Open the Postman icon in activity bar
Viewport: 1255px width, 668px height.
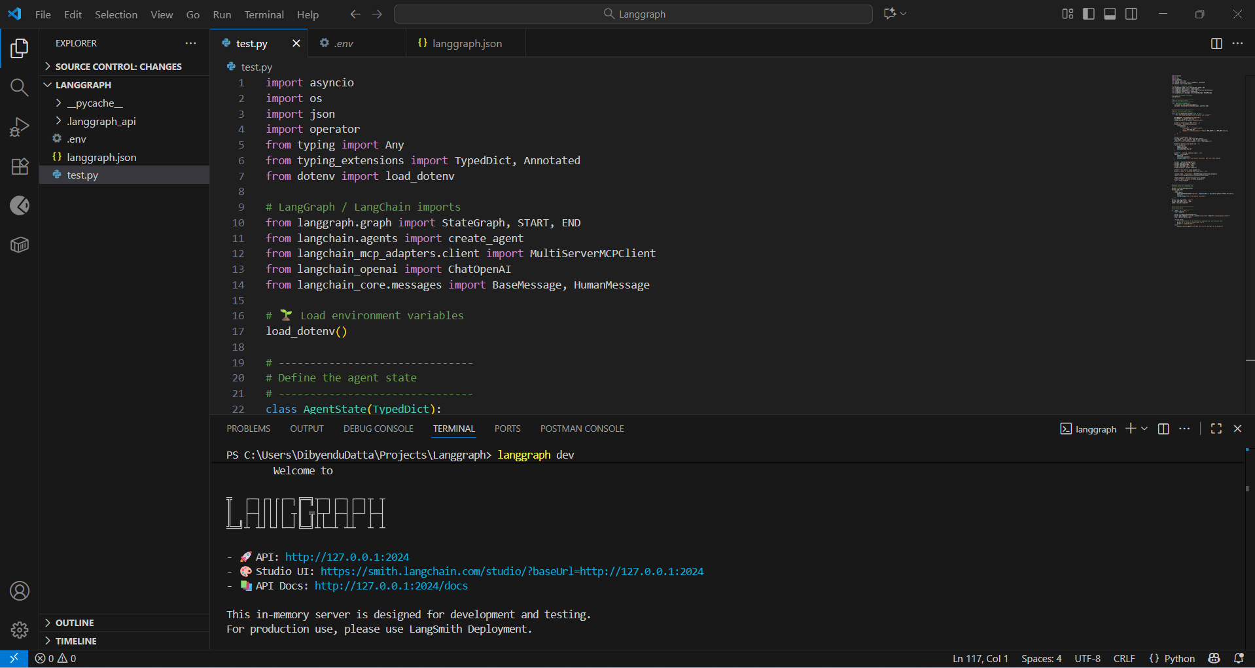[20, 205]
